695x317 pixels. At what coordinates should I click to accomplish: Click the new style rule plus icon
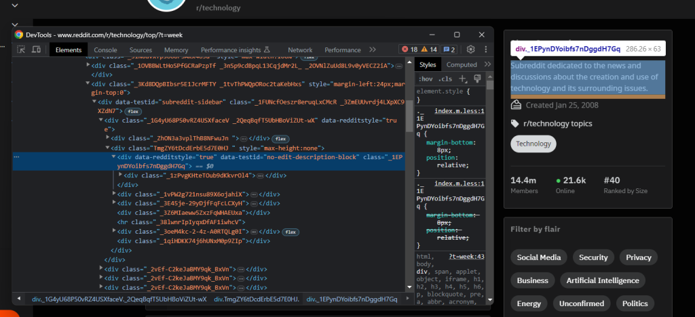point(463,79)
